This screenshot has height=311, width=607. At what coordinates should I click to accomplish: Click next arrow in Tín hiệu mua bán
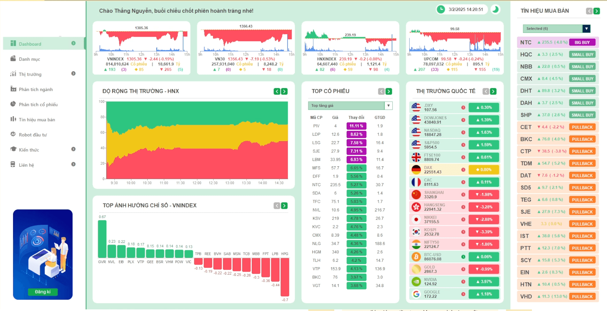pos(596,11)
